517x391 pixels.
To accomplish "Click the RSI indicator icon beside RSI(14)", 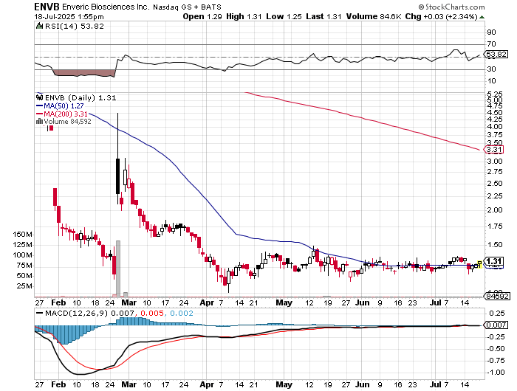I will (39, 26).
